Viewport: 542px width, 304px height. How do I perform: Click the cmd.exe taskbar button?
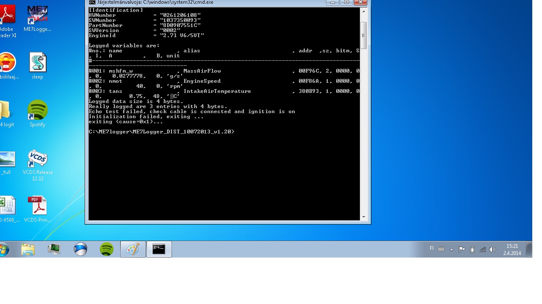click(x=159, y=249)
